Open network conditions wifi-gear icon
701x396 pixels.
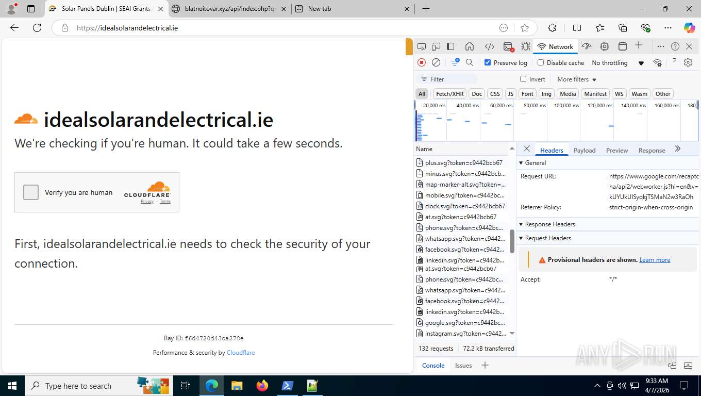tap(657, 62)
